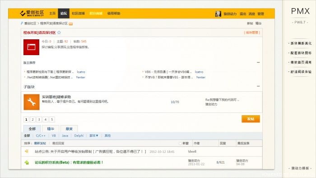The image size is (316, 178).
Task: Click author Yenter beside .Net thread
Action: click(81, 77)
